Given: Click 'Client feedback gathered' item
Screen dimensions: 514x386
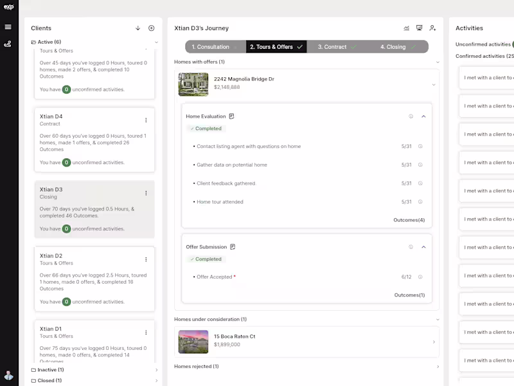Looking at the screenshot, I should (x=226, y=183).
